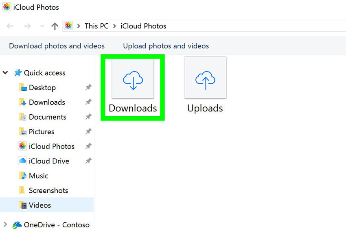Expand chevron before This PC breadcrumb
This screenshot has height=231, width=346.
click(79, 26)
